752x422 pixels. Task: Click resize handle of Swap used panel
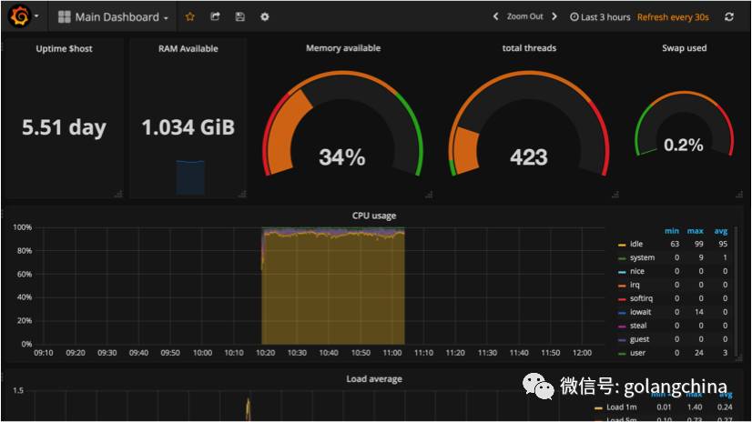coord(739,194)
